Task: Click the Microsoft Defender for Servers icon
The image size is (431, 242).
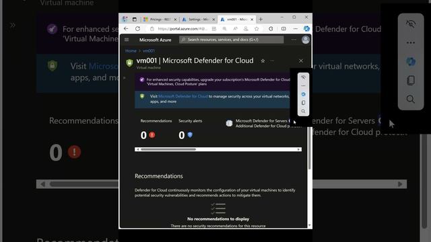Action: 229,124
